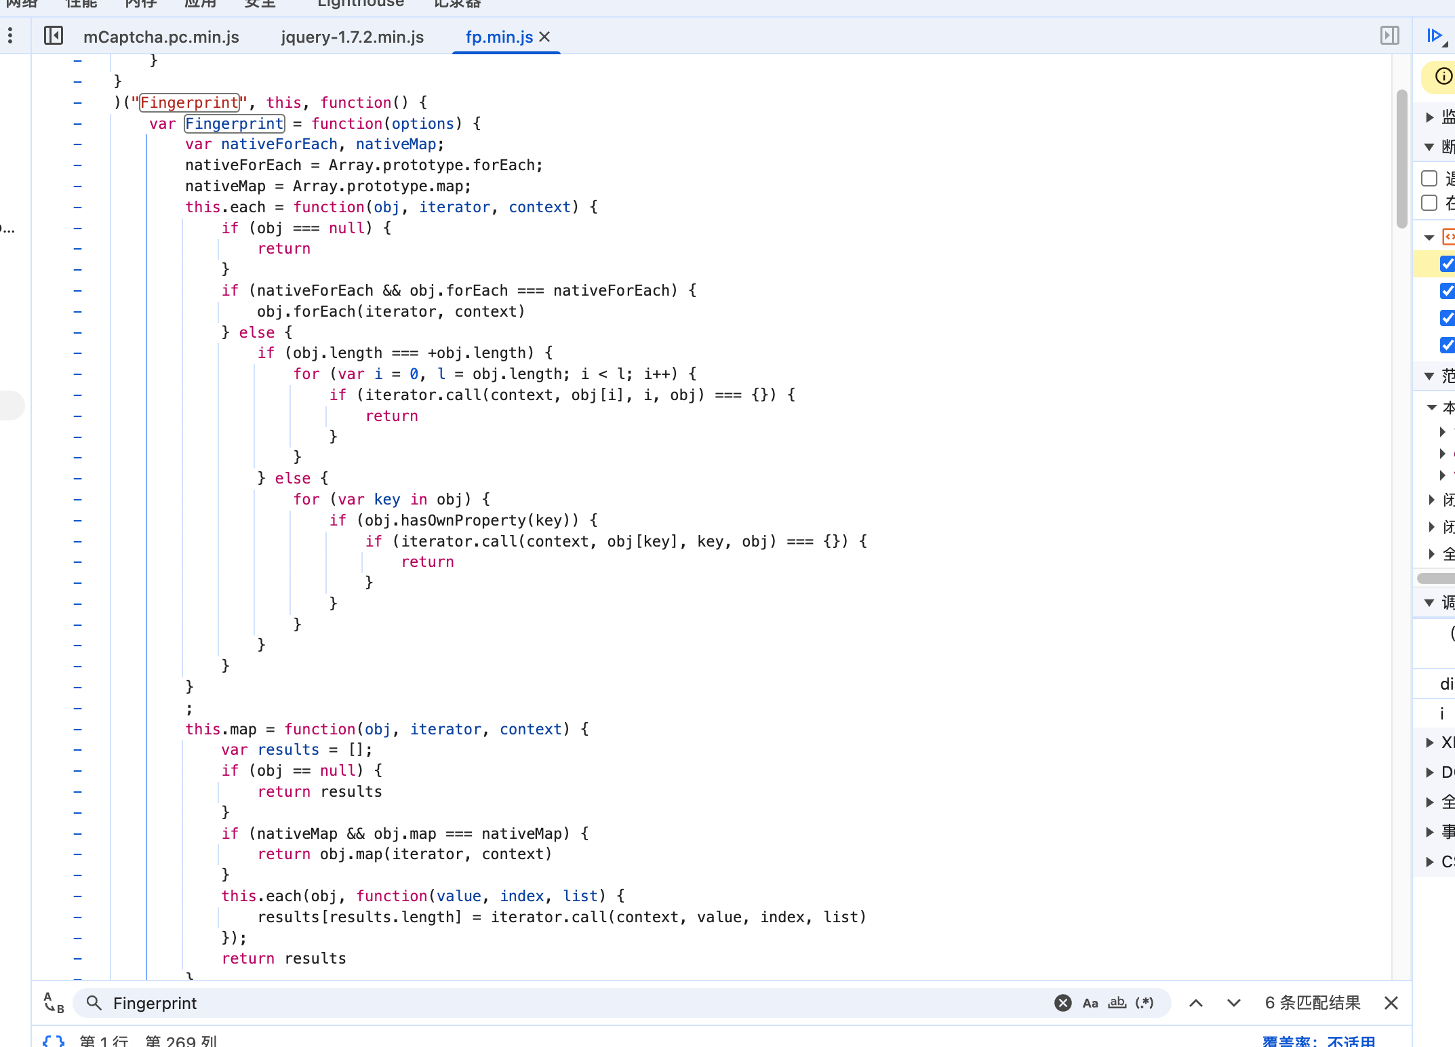Screen dimensions: 1455x1047
Task: Click the '第 1 行 第 269 列' position text
Action: point(148,1041)
